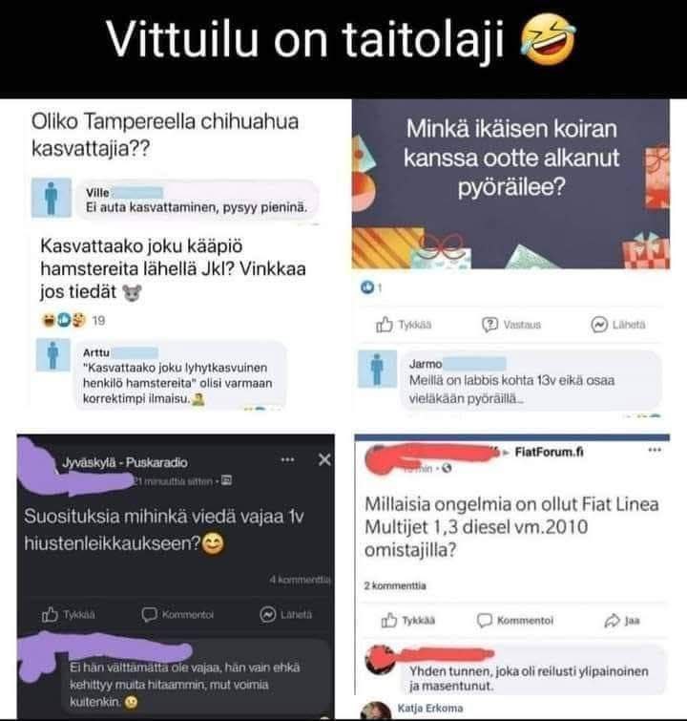Open the FiatForum.fi group link

[550, 452]
